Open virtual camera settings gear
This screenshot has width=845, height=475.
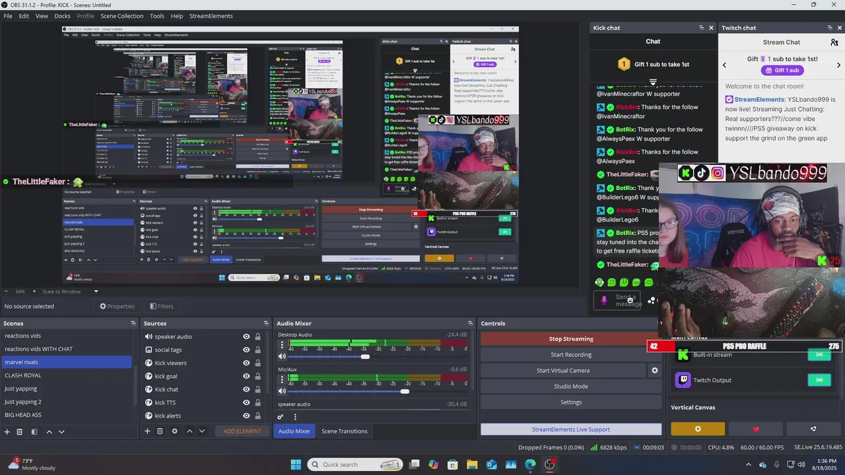click(655, 370)
